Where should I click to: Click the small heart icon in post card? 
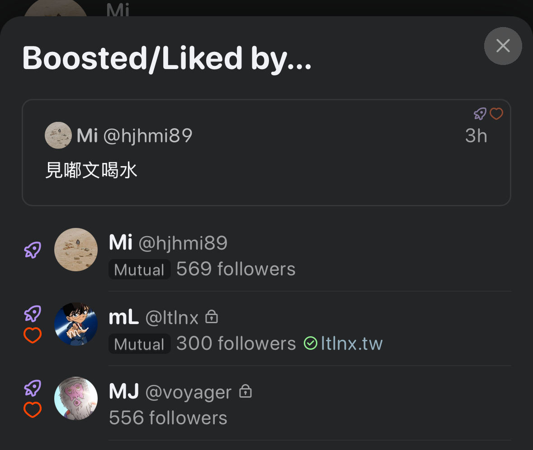point(496,114)
